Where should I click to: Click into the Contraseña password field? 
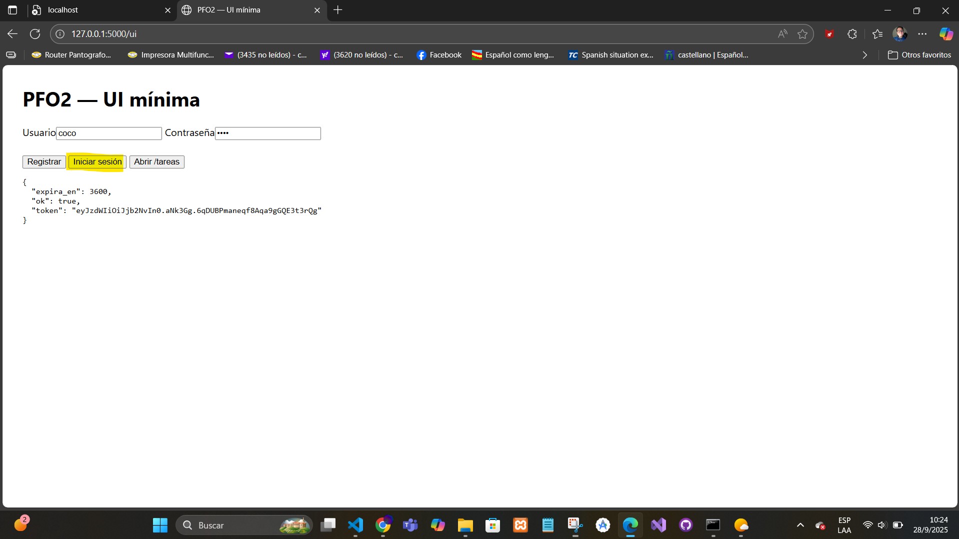[268, 133]
